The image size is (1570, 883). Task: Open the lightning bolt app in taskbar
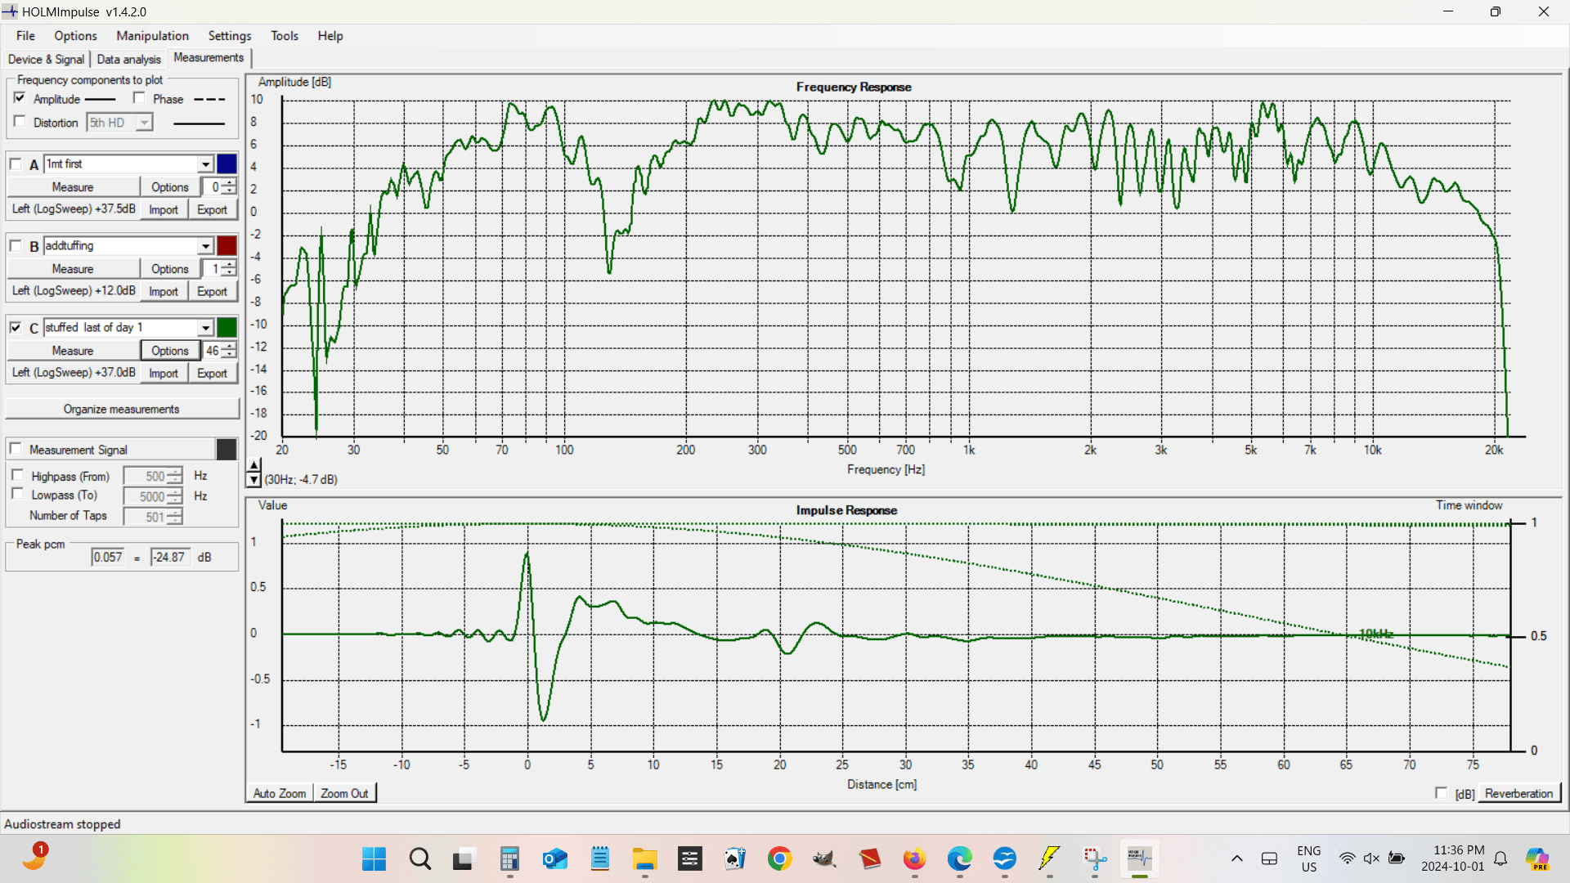point(1049,858)
